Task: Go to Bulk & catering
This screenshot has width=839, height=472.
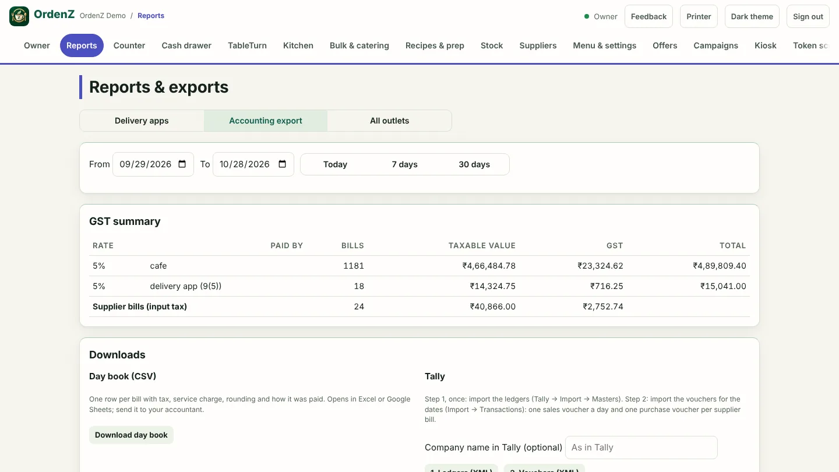Action: tap(359, 45)
